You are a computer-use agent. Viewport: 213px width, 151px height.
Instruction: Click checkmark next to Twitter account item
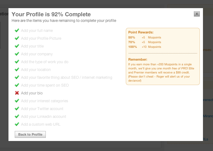pos(17,108)
